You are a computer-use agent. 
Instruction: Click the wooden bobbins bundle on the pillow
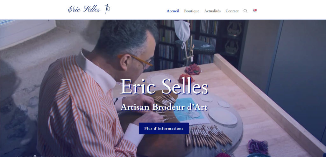pyautogui.click(x=211, y=136)
